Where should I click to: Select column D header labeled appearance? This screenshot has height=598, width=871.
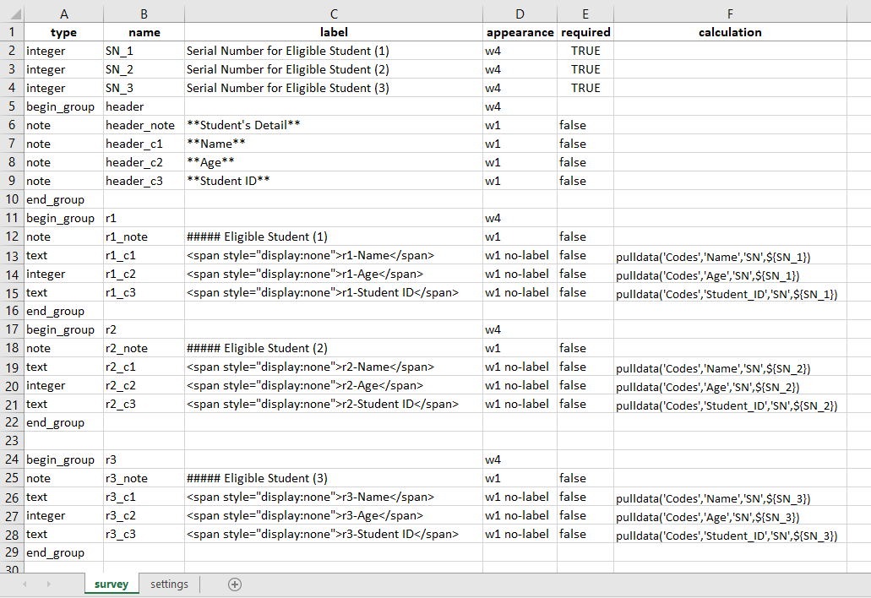[519, 14]
